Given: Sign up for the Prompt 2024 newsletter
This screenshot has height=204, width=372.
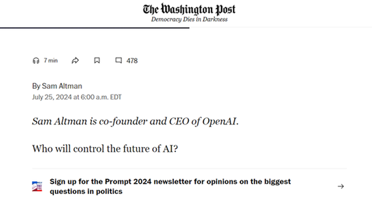Looking at the screenshot, I should (170, 186).
